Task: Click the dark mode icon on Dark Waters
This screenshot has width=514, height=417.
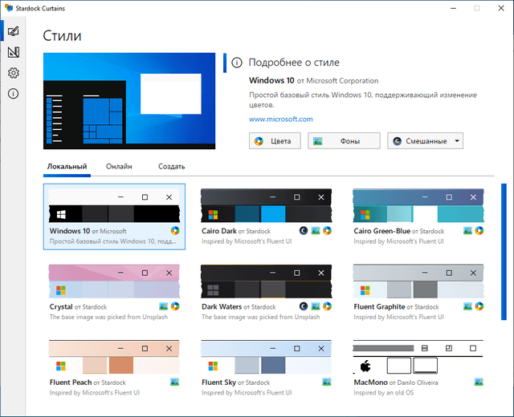Action: (x=304, y=306)
